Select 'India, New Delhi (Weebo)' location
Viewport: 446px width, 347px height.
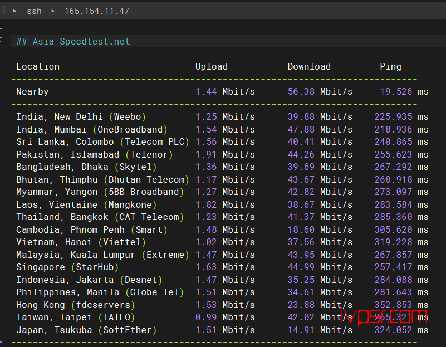click(x=81, y=116)
